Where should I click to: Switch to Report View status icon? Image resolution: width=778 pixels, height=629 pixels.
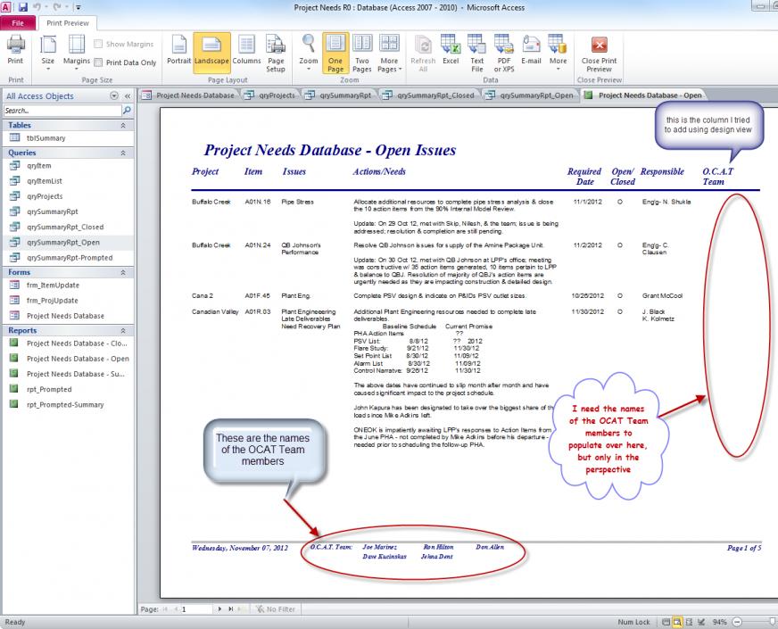[666, 622]
